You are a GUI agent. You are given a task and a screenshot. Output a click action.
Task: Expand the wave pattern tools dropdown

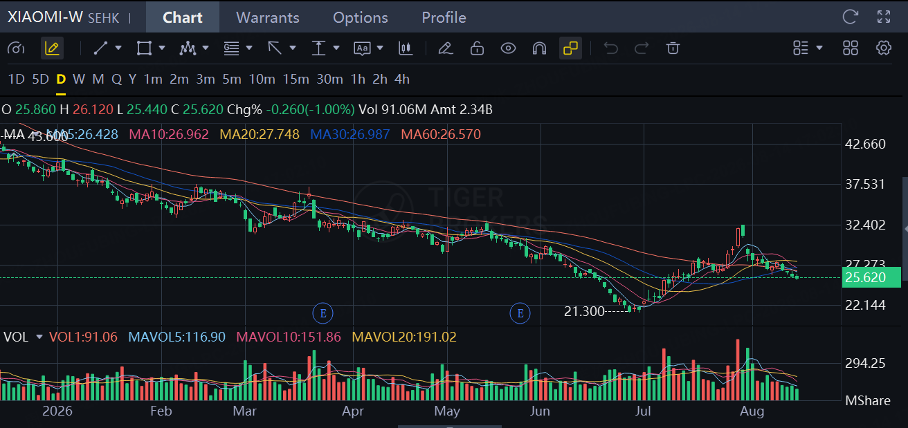206,48
